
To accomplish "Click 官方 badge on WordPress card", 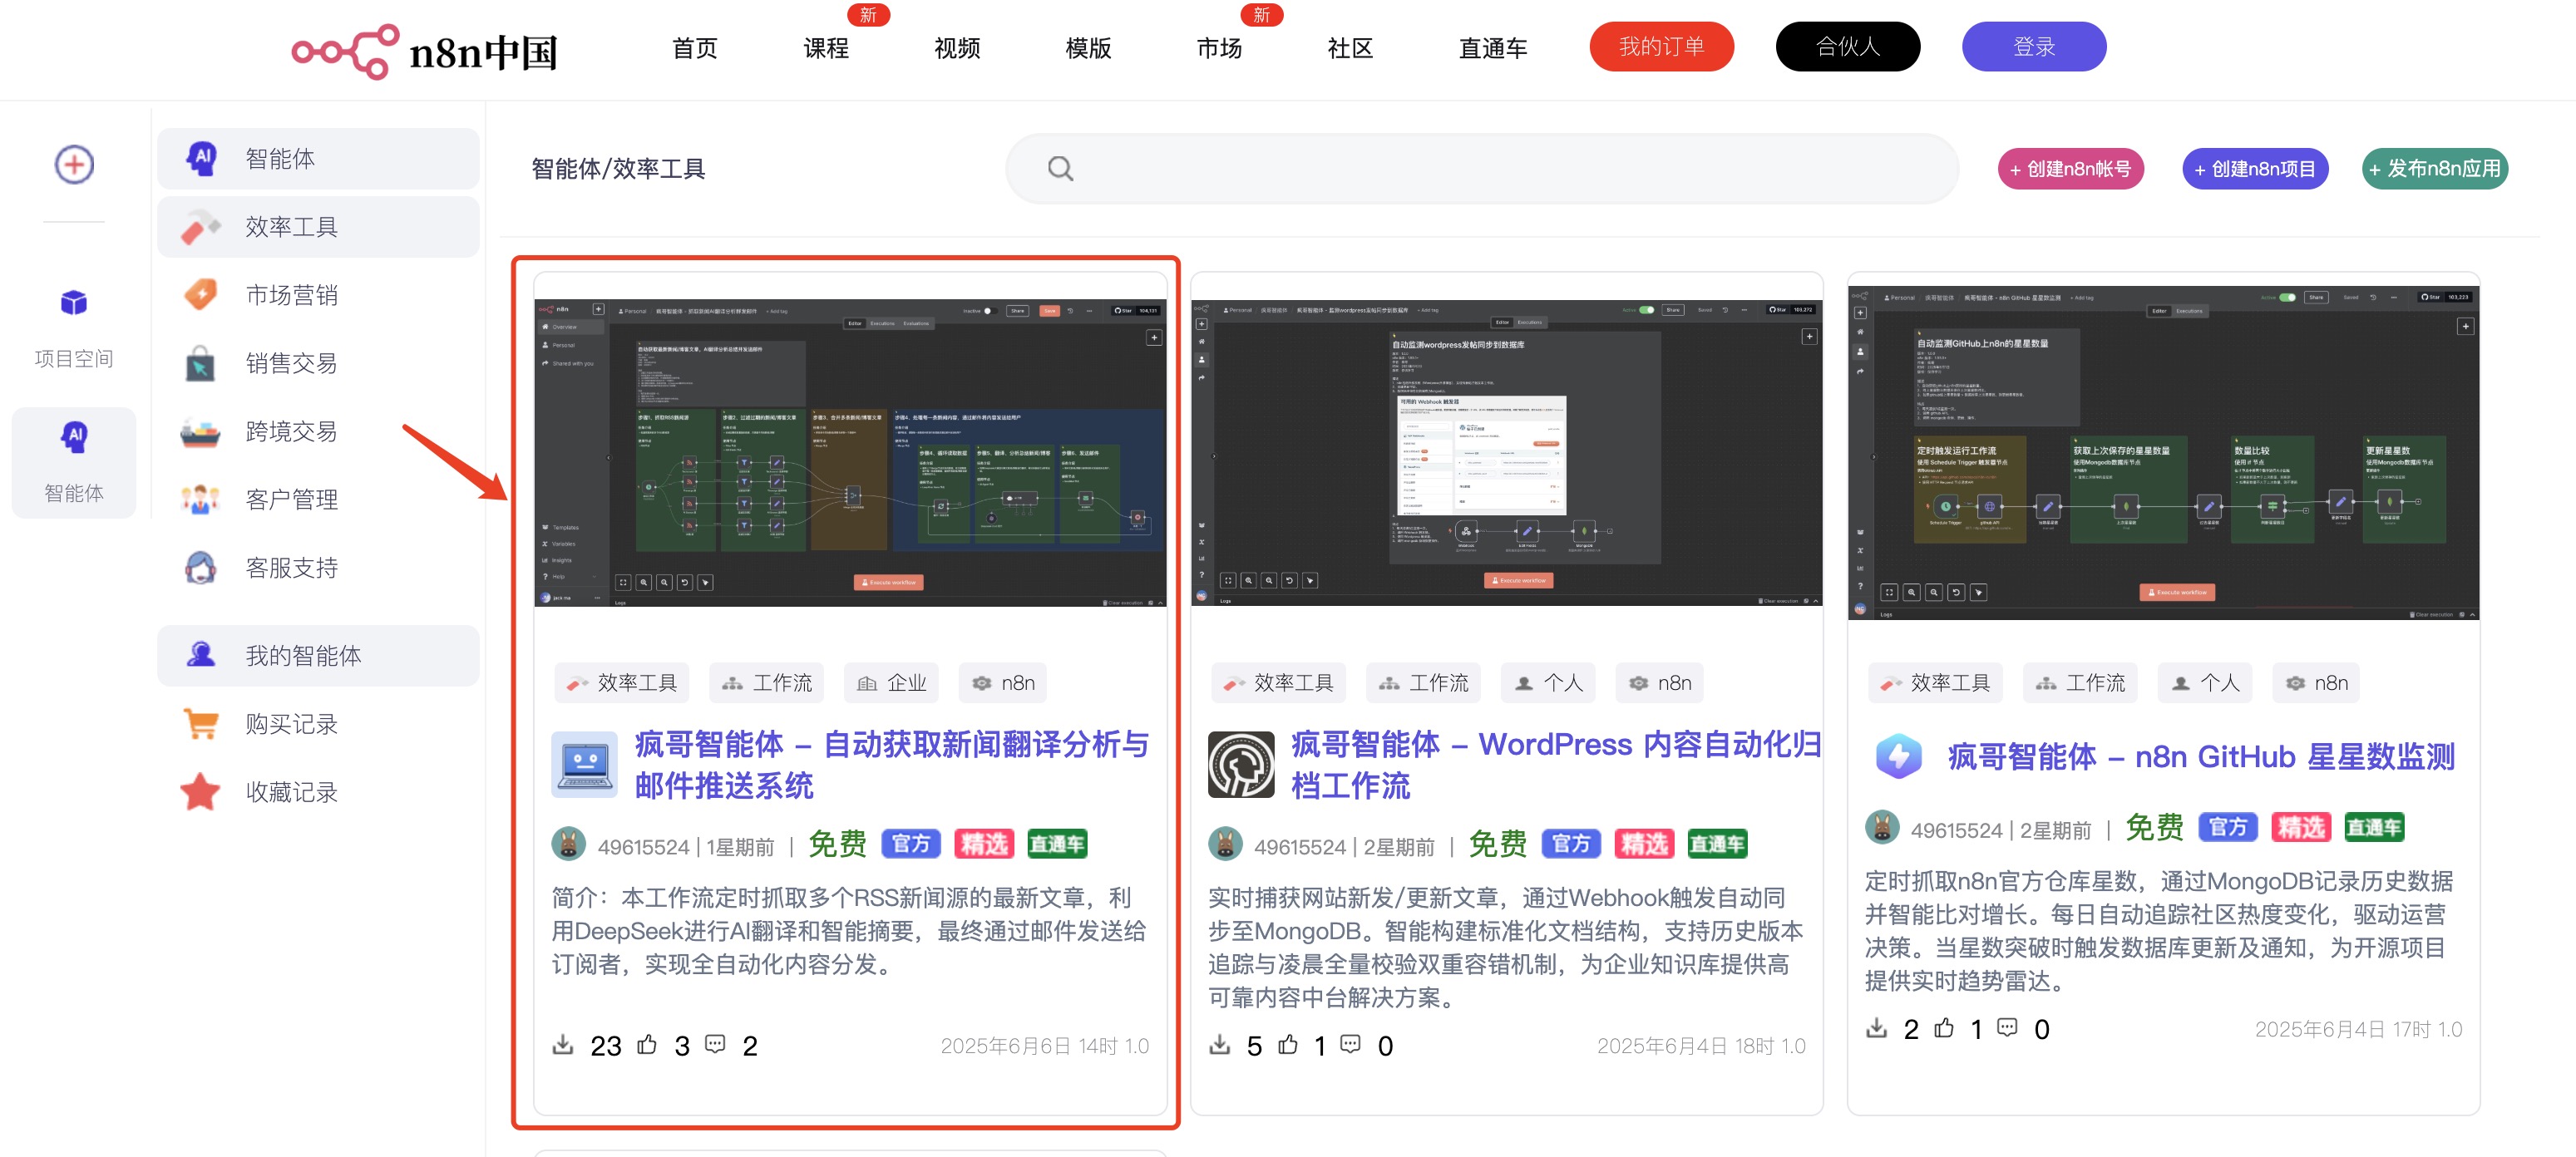I will point(1571,845).
